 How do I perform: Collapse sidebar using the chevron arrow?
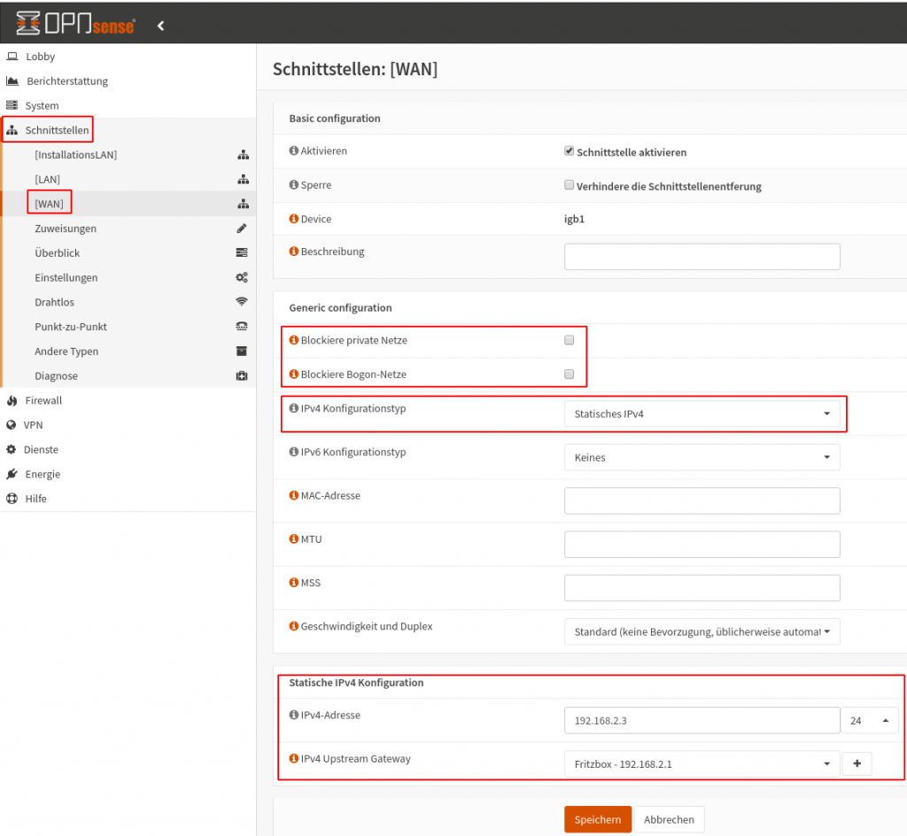(x=160, y=26)
